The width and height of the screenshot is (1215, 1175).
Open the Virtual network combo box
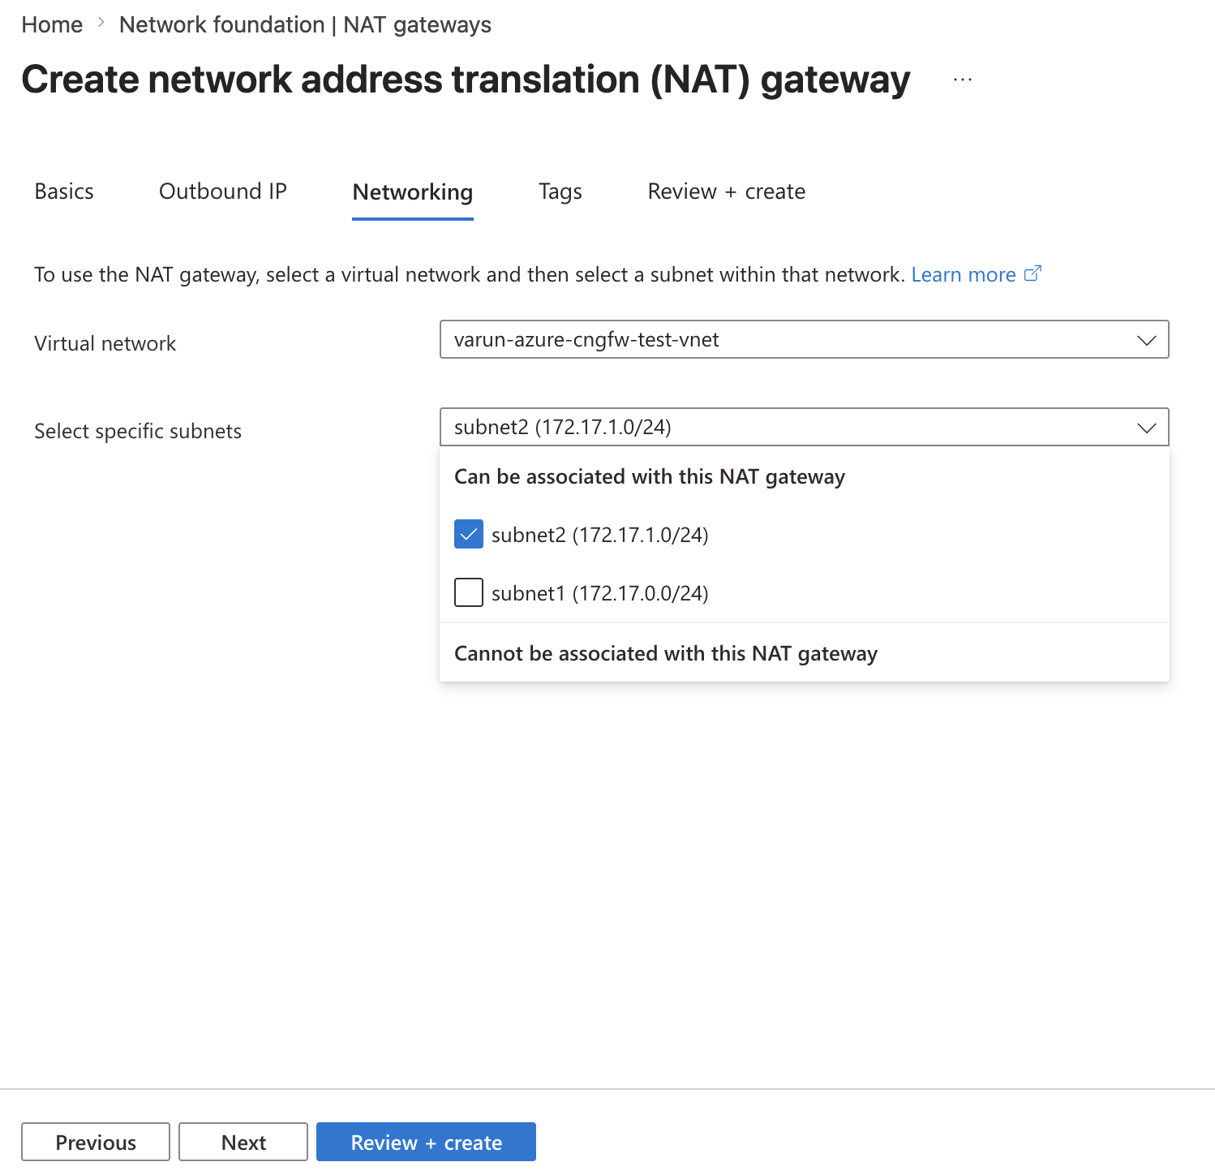coord(804,339)
